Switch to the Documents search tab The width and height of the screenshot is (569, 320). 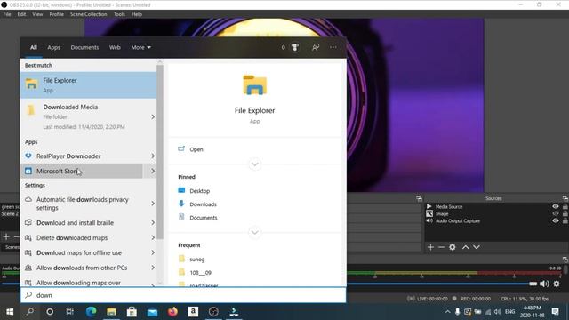click(84, 47)
